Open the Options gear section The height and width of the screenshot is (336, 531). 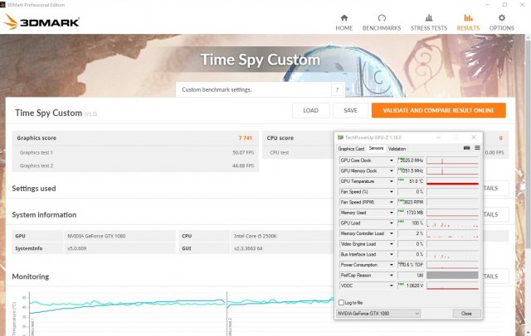[501, 22]
